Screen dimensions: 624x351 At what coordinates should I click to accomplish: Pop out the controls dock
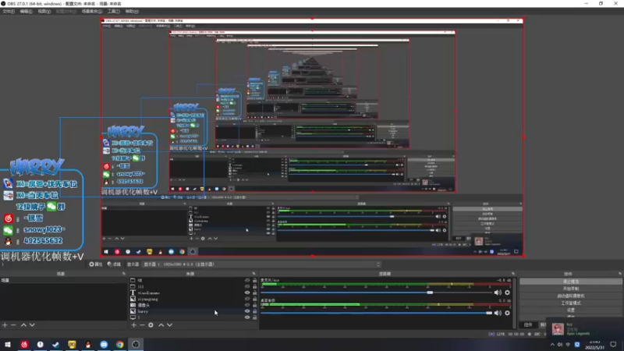620,274
